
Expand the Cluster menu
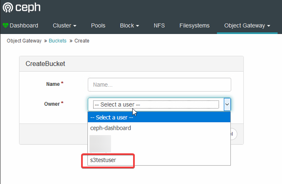64,25
